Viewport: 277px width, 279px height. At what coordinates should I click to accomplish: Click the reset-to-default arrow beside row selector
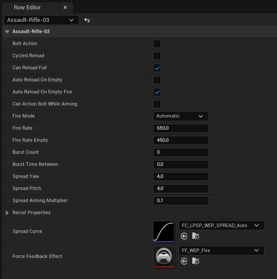pos(87,20)
